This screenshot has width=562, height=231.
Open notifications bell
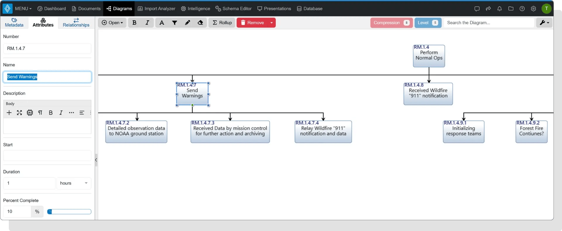click(x=499, y=8)
